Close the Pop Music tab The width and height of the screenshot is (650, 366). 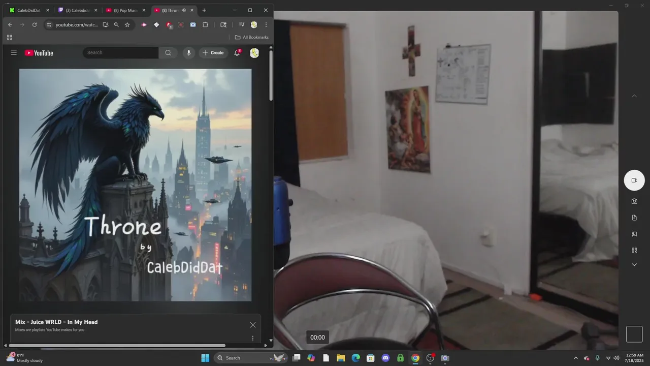144,10
